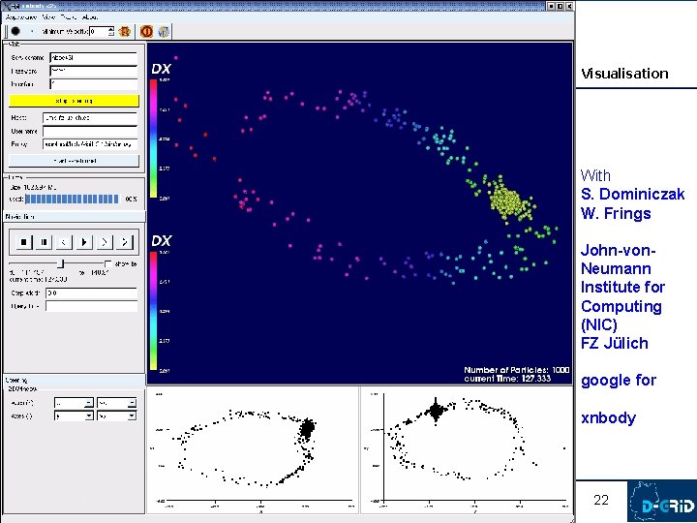Open the About menu

[90, 17]
